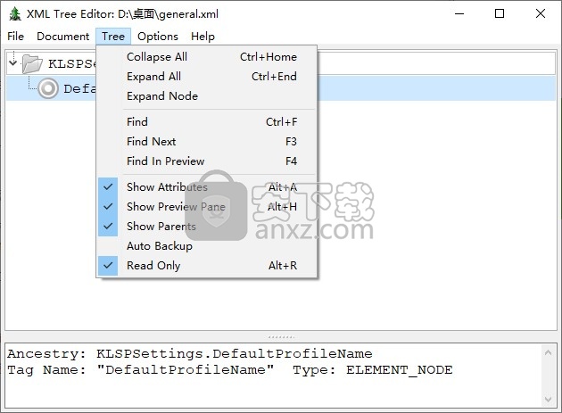Click the Type: ELEMENT_NODE text
Screen dimensions: 562x413
click(373, 370)
